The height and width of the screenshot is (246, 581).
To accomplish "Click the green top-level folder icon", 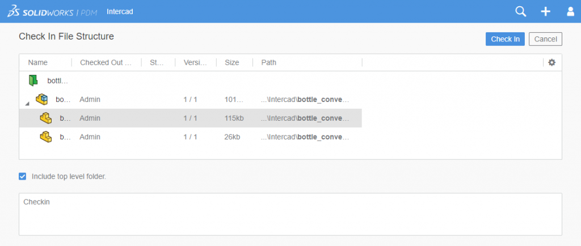I will point(33,80).
